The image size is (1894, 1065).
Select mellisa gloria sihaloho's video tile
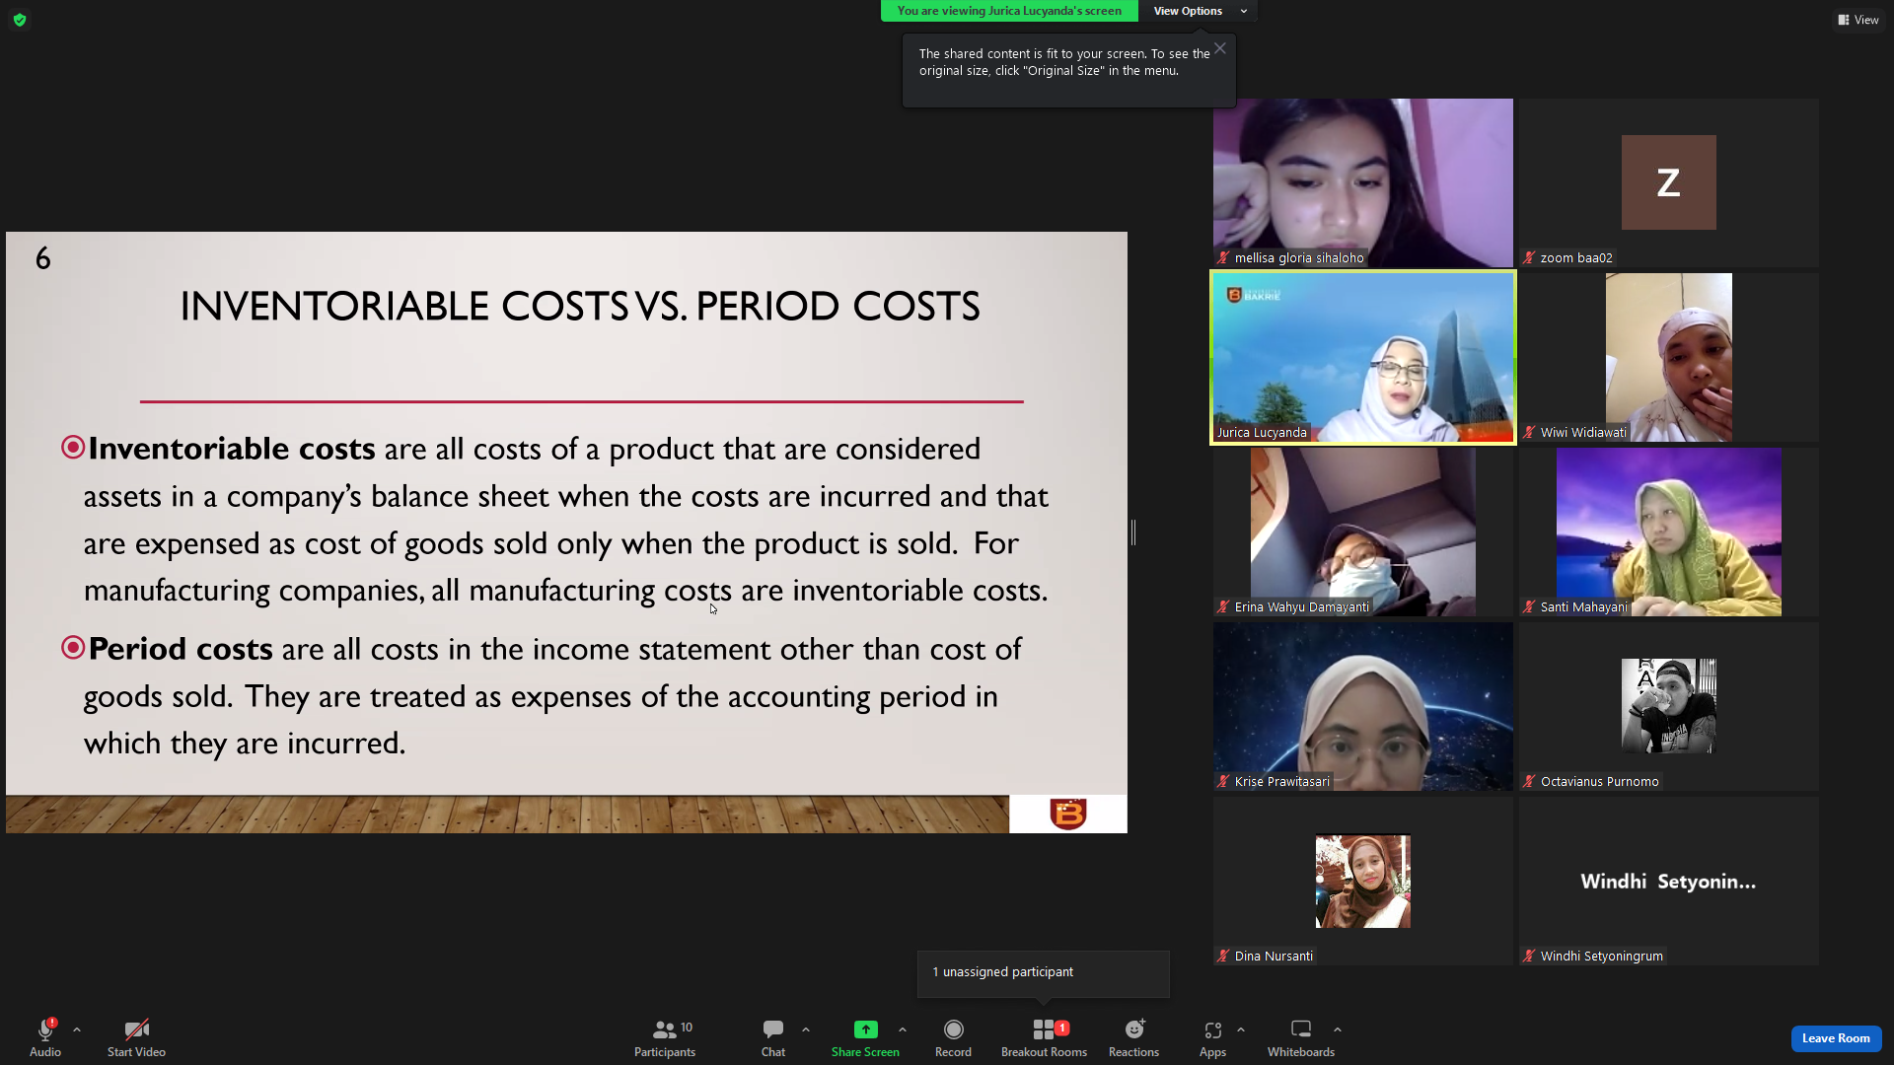click(1363, 182)
